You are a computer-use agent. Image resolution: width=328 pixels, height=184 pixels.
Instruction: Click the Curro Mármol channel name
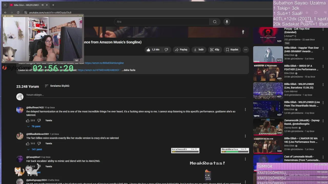(291, 91)
